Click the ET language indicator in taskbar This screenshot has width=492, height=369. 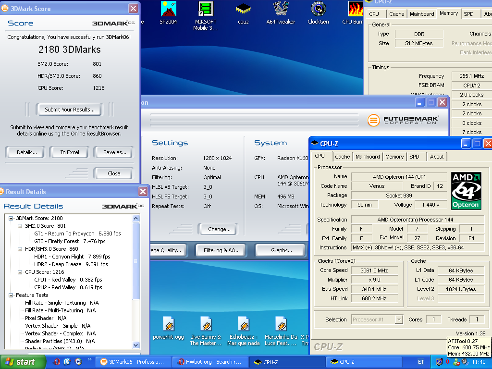[421, 362]
